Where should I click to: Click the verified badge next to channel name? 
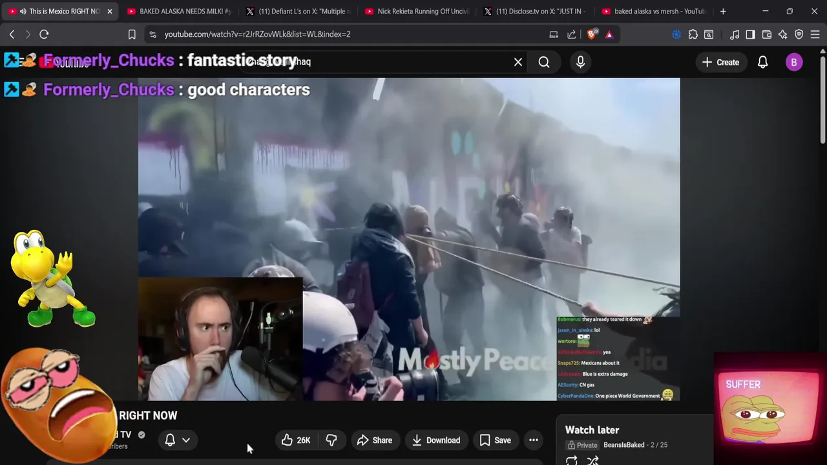pyautogui.click(x=141, y=435)
